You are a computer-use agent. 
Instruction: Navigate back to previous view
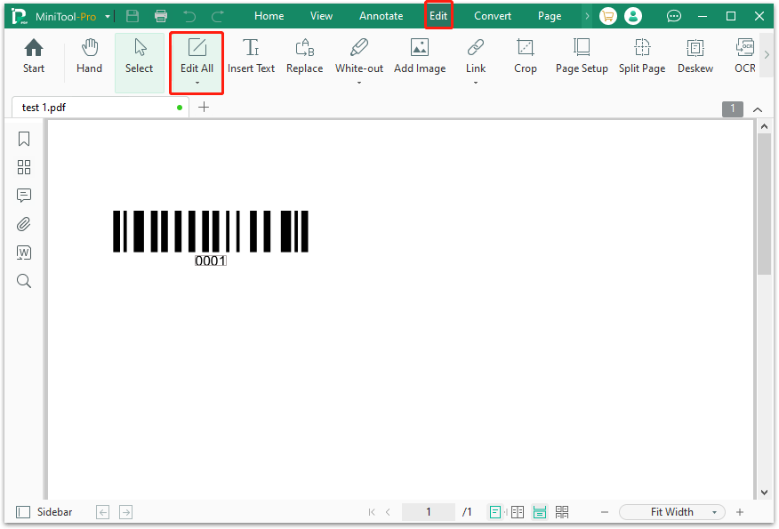click(103, 512)
